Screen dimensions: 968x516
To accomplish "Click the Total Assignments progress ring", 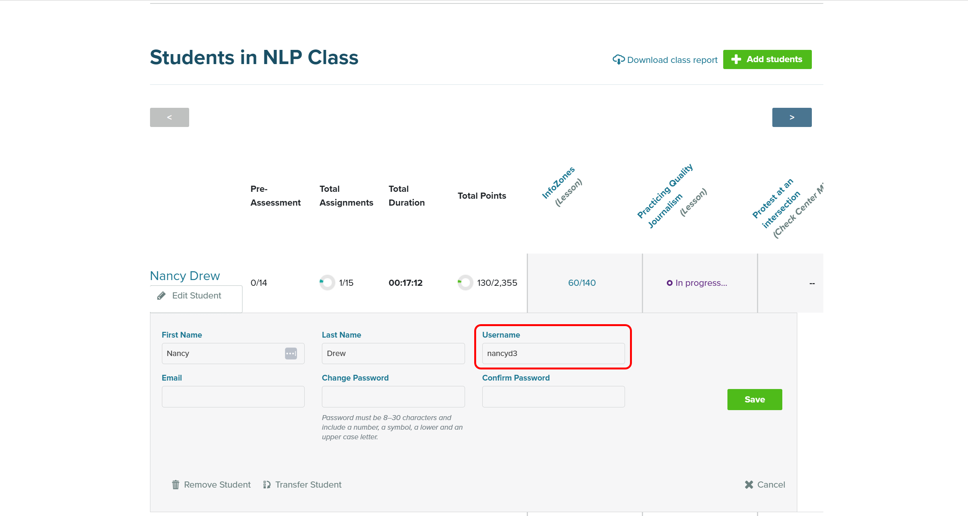I will [x=327, y=283].
